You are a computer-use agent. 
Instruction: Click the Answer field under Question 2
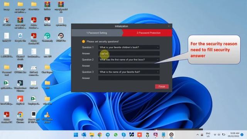point(129,66)
